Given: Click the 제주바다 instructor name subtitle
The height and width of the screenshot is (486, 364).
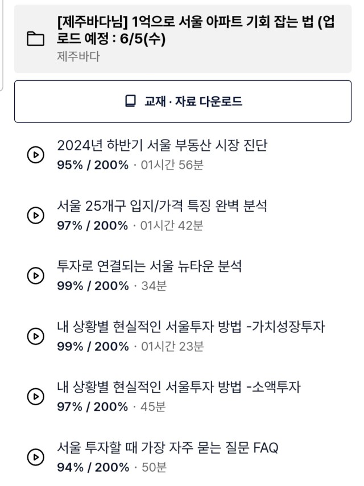Looking at the screenshot, I should tap(78, 56).
